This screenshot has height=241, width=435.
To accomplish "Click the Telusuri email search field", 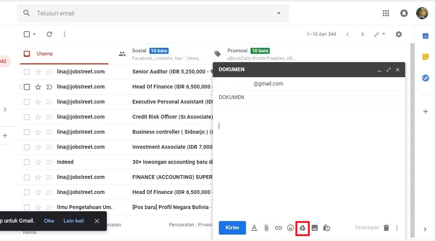I will tap(153, 13).
